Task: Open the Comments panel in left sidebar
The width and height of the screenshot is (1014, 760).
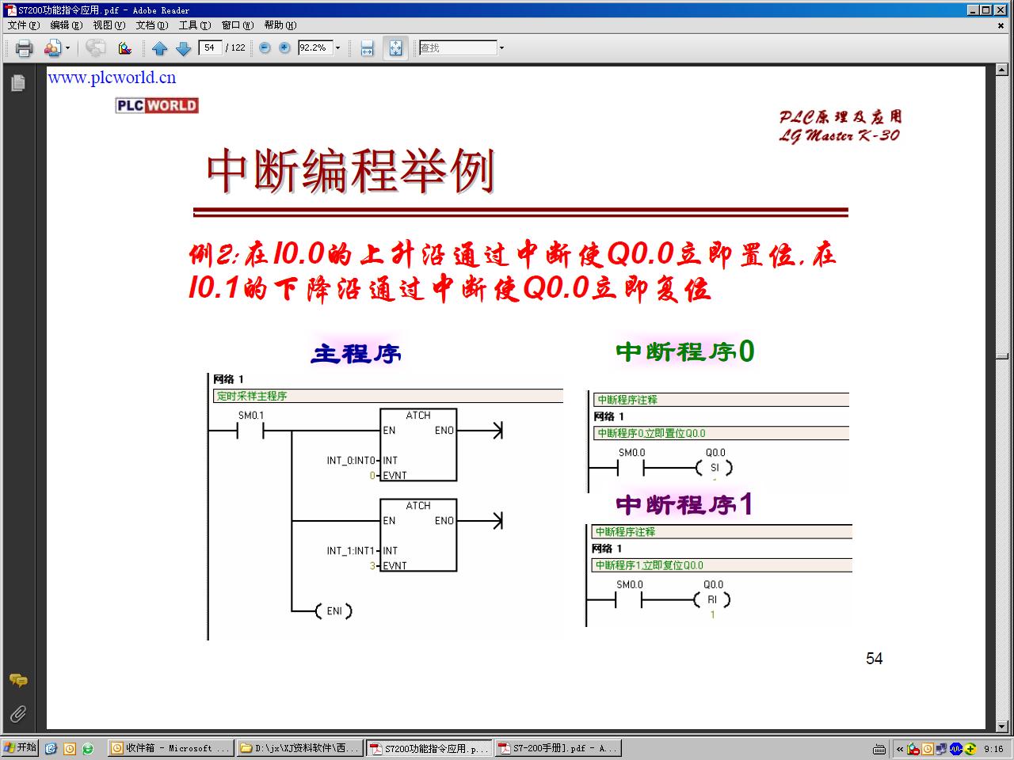Action: tap(17, 681)
